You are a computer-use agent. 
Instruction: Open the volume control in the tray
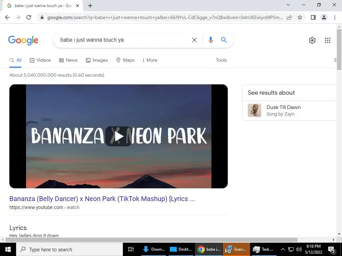pyautogui.click(x=299, y=249)
